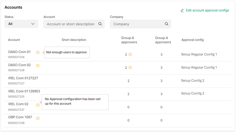Click Setup Regular Config 1 for DASO Com 01

click(199, 55)
